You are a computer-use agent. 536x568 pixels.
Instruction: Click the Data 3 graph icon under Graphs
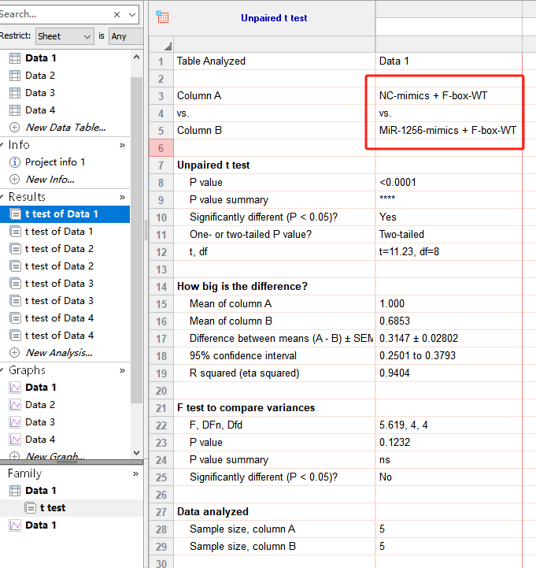14,422
